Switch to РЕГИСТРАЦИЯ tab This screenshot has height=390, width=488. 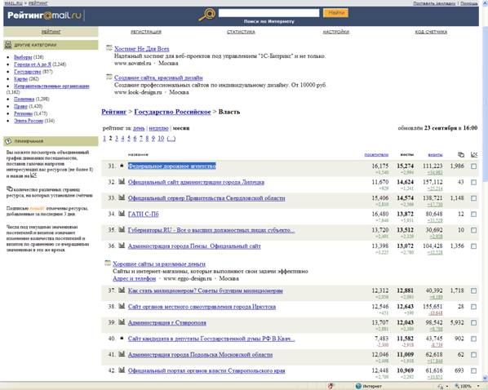coord(146,32)
